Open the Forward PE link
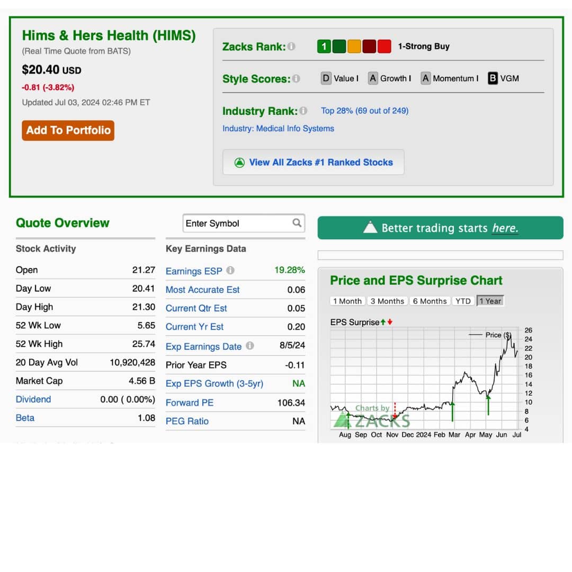This screenshot has height=572, width=572. pyautogui.click(x=189, y=403)
